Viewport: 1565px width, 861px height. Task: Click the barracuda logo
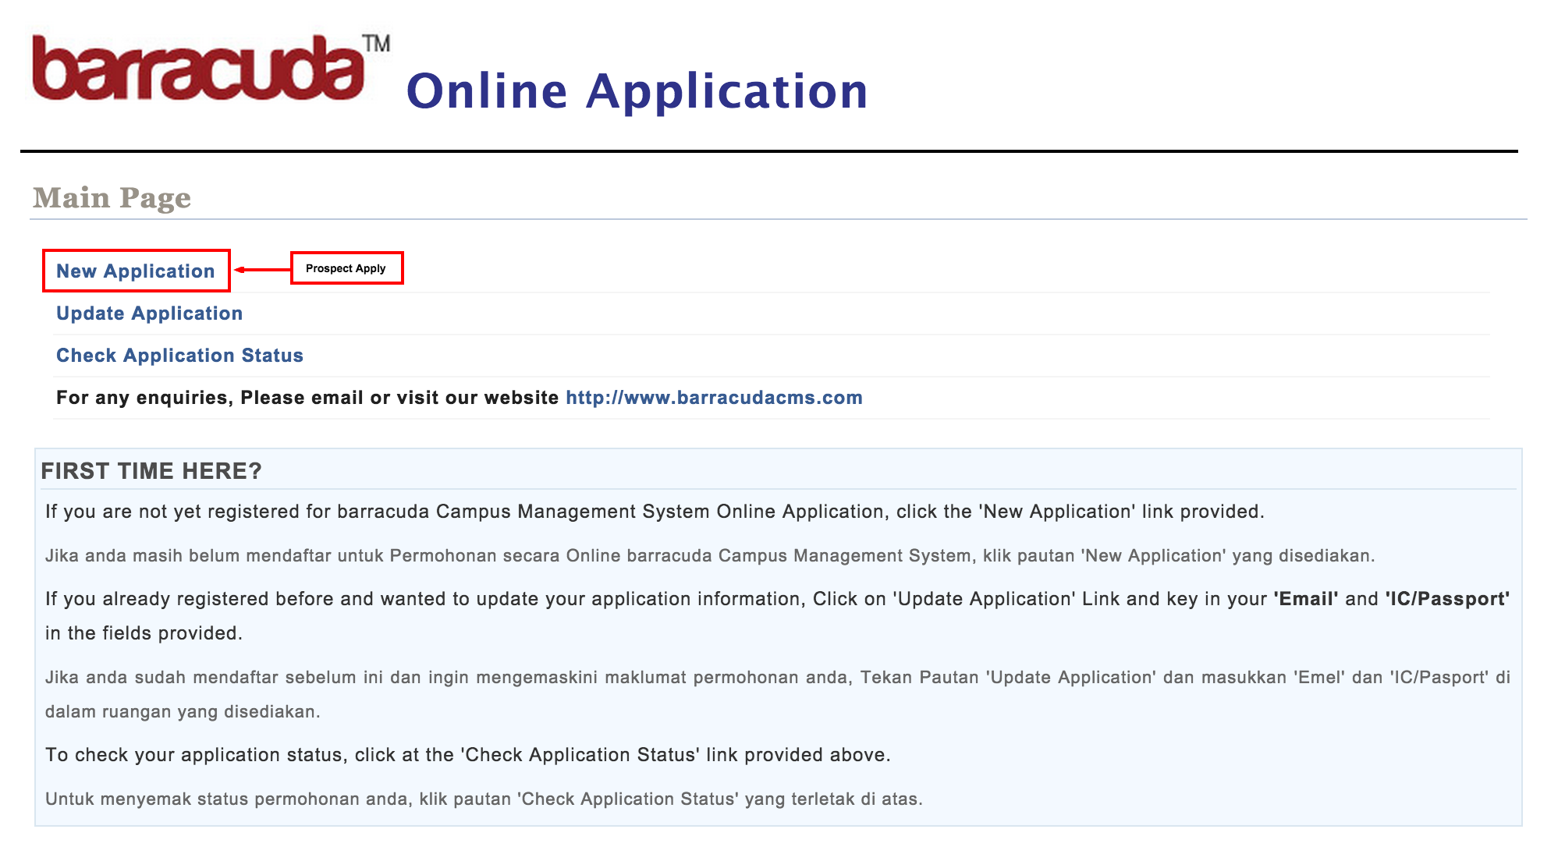pyautogui.click(x=197, y=69)
